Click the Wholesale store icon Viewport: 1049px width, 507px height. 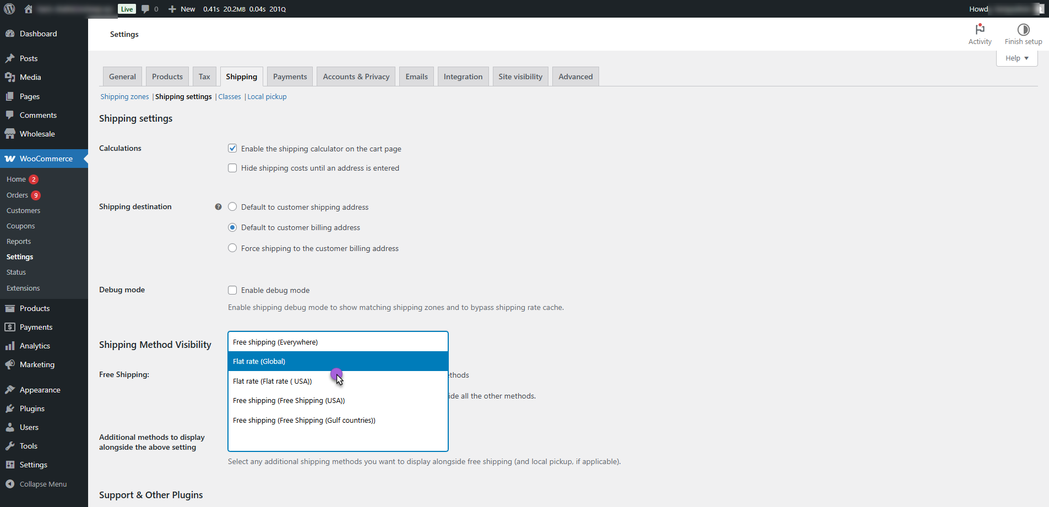pos(10,134)
